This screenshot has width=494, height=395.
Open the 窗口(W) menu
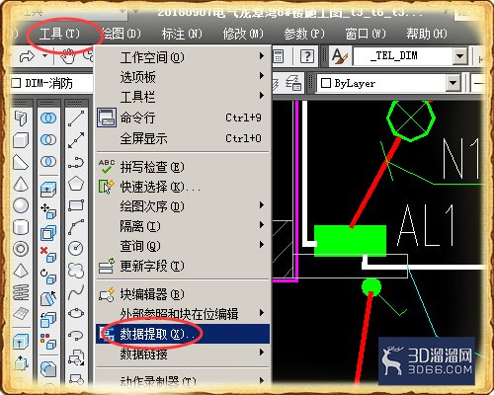coord(366,34)
